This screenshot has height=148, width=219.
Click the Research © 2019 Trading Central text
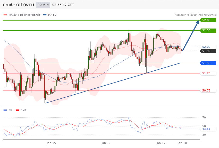coord(195,15)
